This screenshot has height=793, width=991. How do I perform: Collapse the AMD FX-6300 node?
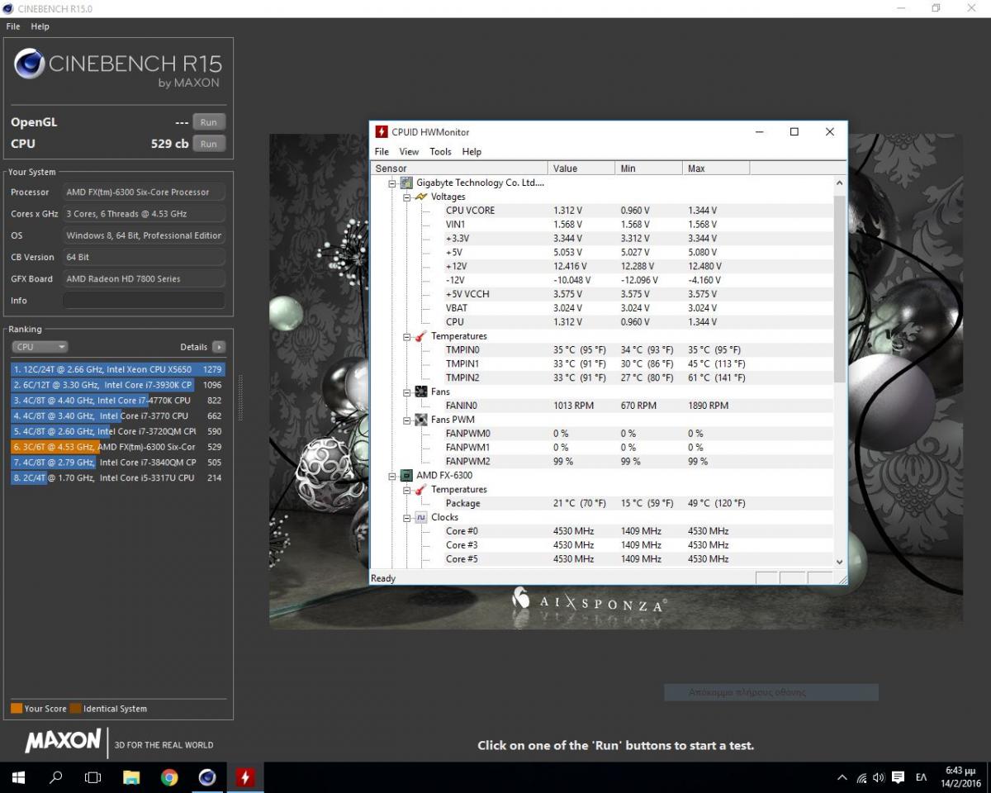392,476
